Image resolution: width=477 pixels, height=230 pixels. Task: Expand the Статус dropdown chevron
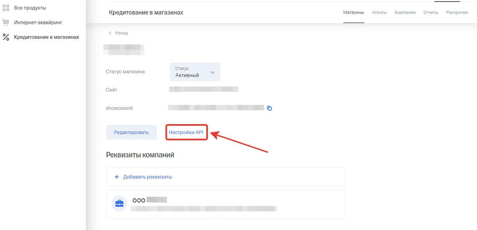coord(212,72)
